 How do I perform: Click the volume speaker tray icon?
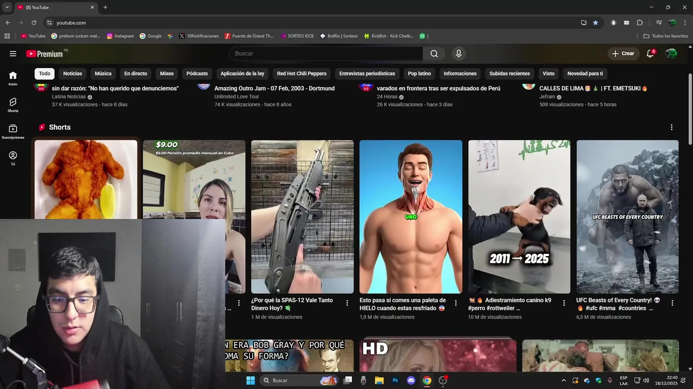pyautogui.click(x=646, y=380)
